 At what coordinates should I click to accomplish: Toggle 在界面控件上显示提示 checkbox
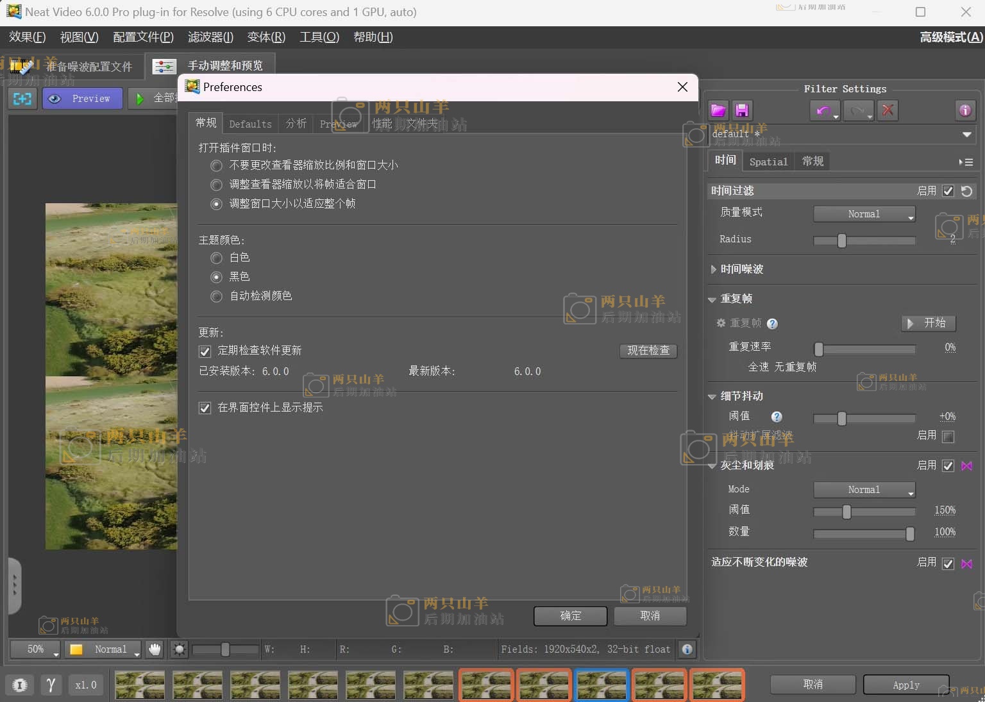tap(205, 408)
